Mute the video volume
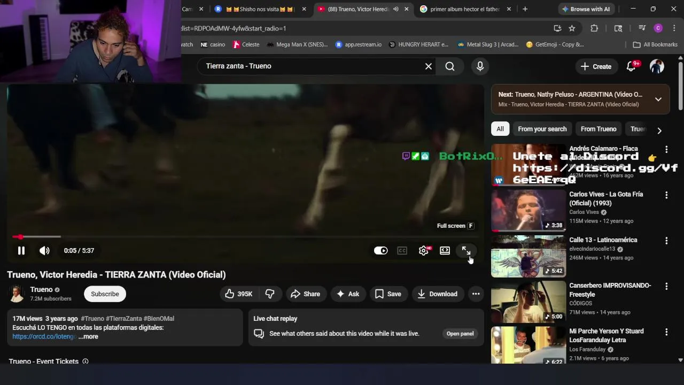The image size is (684, 385). pos(44,250)
